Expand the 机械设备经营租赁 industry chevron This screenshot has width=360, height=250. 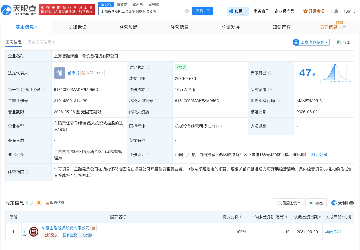click(222, 126)
